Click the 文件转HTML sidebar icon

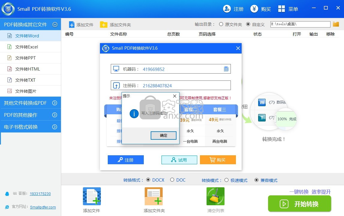pos(10,69)
